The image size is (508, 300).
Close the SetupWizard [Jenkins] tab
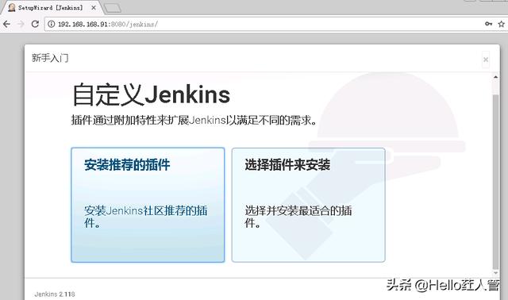pos(94,7)
